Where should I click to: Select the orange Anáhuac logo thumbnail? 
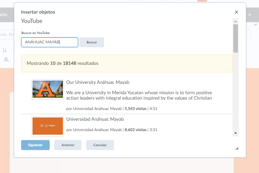[x=48, y=126]
